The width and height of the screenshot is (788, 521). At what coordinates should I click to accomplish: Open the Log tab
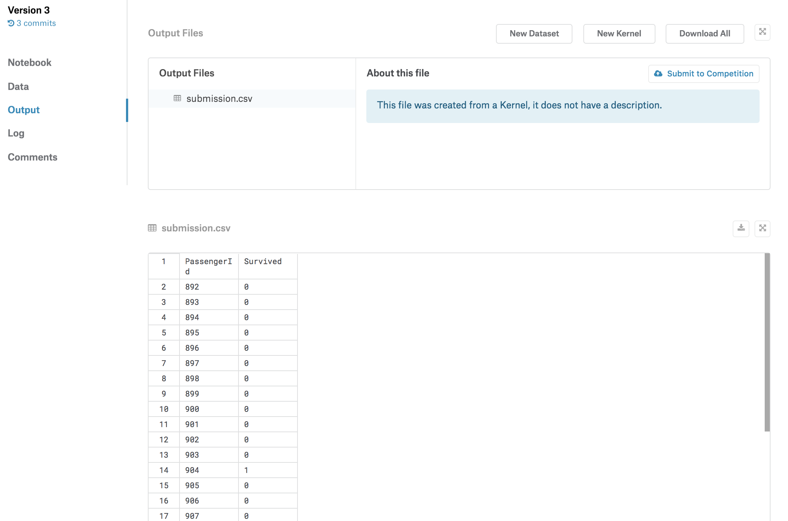(x=16, y=133)
